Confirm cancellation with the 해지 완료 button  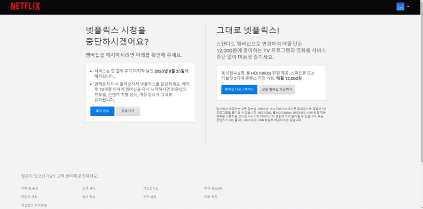[x=102, y=111]
